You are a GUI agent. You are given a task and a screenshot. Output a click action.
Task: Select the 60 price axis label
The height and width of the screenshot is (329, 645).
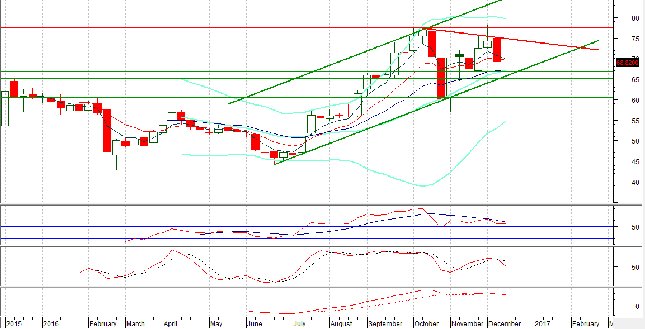coord(635,100)
